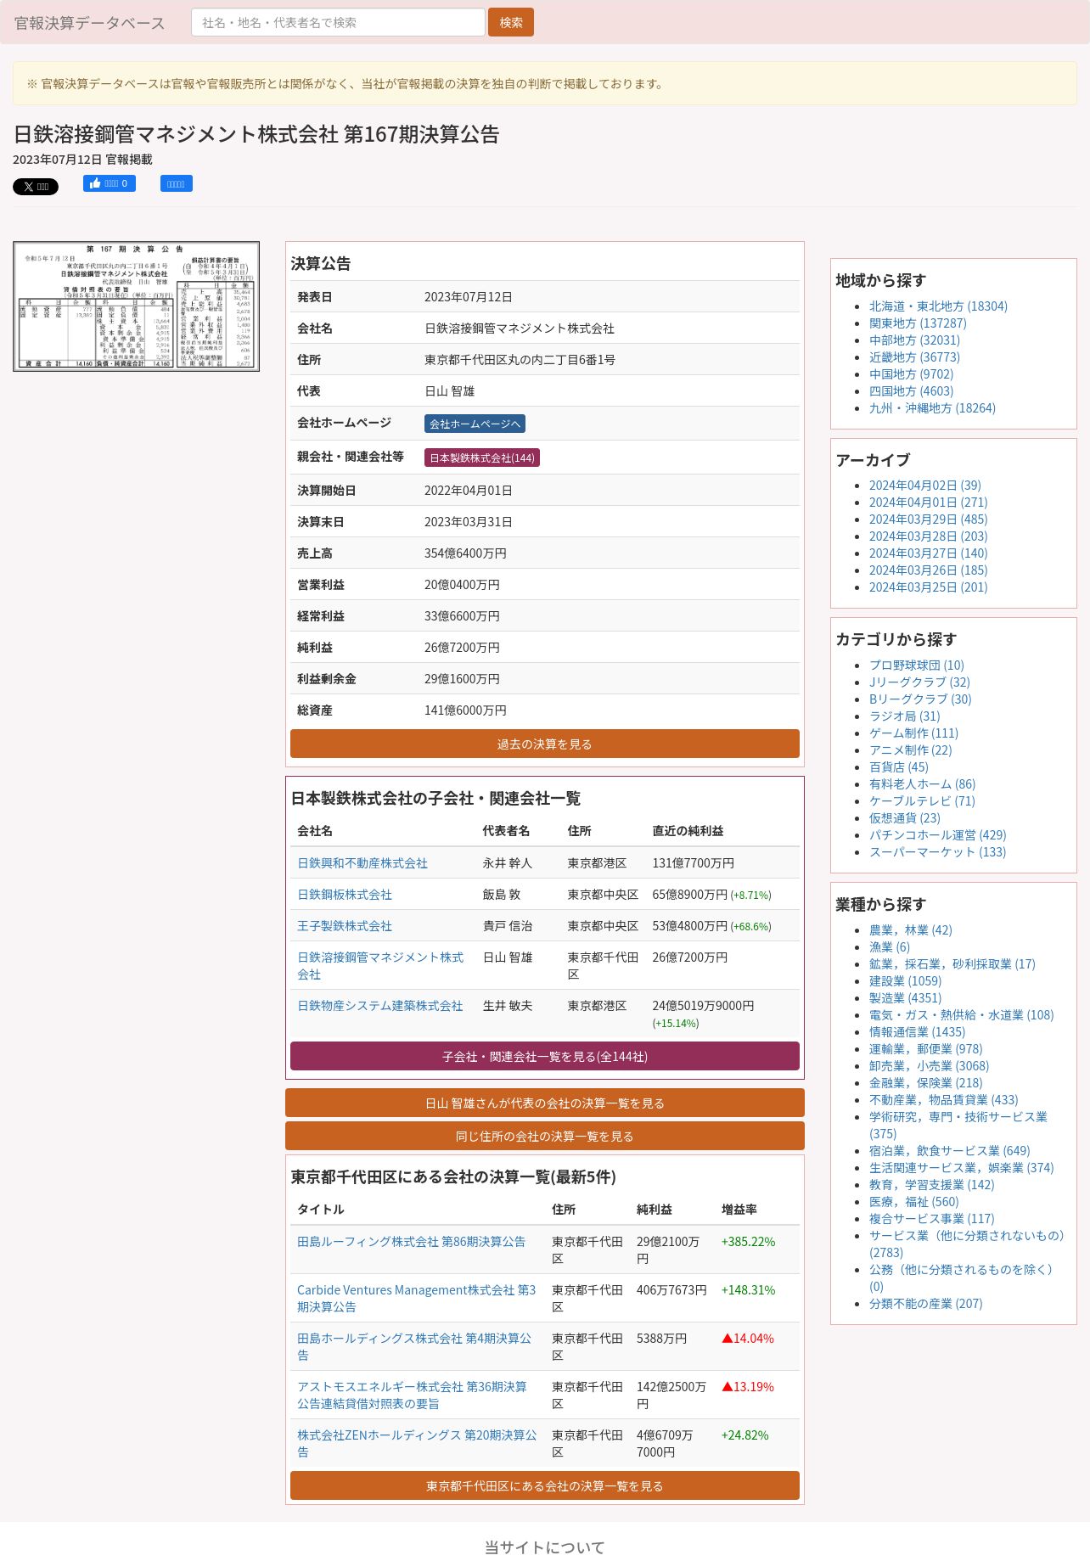Open Bリーグクラブ (30) category
1090x1561 pixels.
920,699
